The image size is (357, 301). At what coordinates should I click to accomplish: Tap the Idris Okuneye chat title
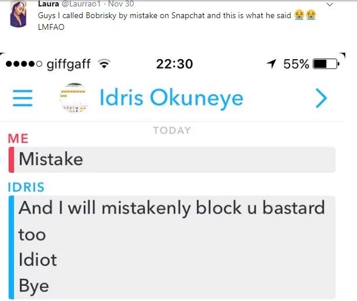pos(171,98)
